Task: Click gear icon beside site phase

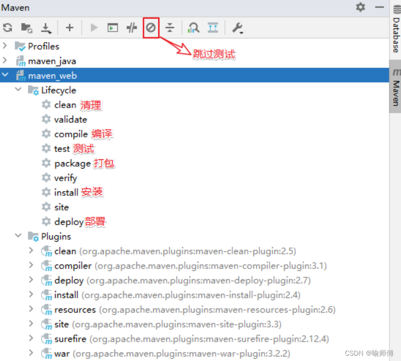Action: [x=46, y=207]
